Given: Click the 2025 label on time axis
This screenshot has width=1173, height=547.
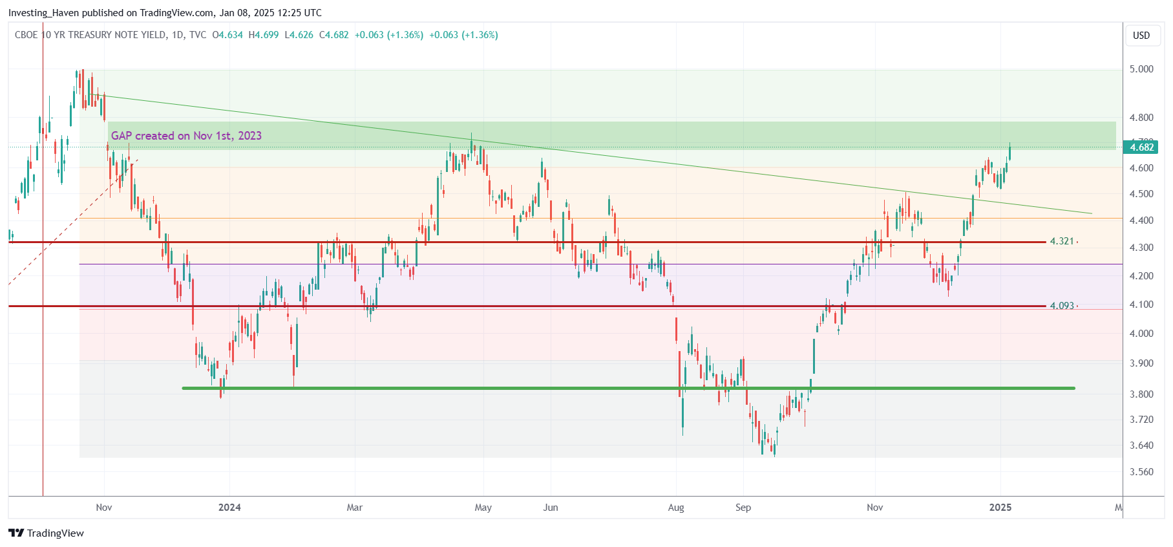Looking at the screenshot, I should click(1000, 508).
